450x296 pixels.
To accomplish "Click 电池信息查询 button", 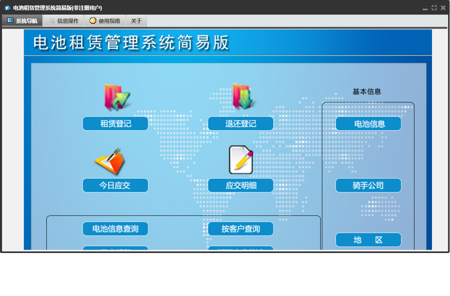I will coord(115,228).
